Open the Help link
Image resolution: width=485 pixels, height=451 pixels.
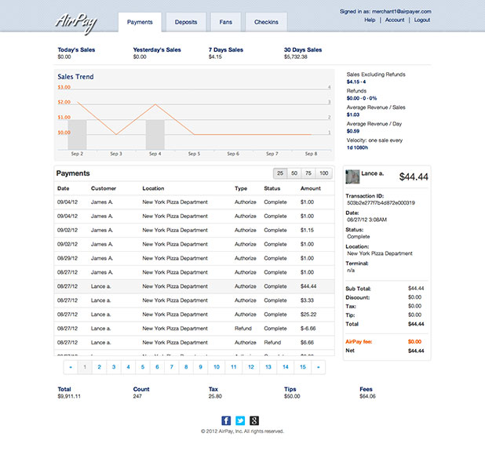pyautogui.click(x=370, y=20)
